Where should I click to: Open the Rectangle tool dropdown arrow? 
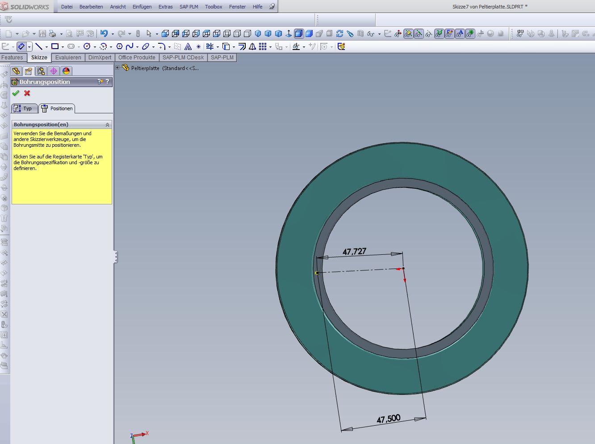pyautogui.click(x=63, y=47)
